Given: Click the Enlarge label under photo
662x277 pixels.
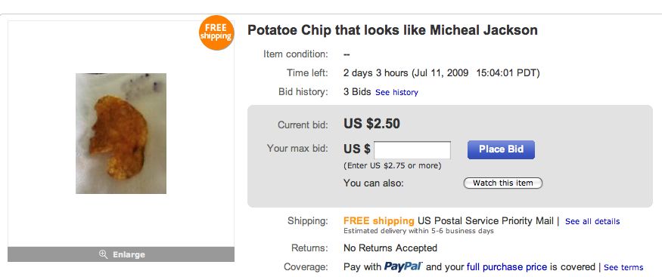Looking at the screenshot, I should point(129,254).
